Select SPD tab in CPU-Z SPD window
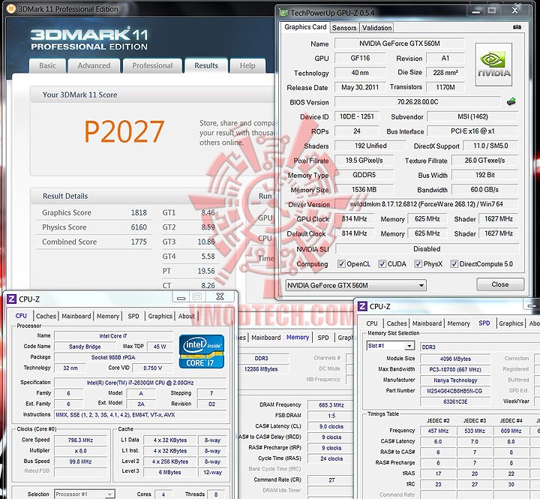This screenshot has height=499, width=540. [x=484, y=323]
